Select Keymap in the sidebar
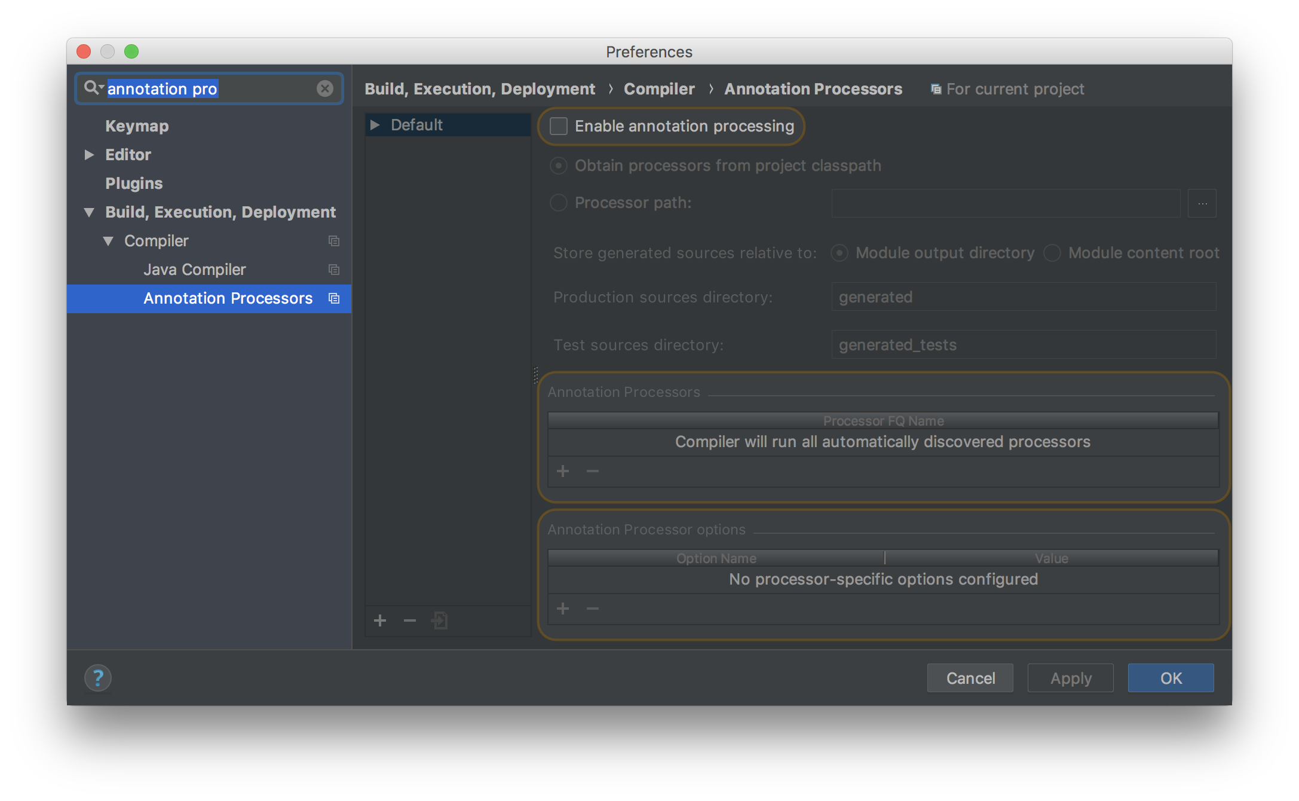This screenshot has width=1299, height=801. [137, 126]
